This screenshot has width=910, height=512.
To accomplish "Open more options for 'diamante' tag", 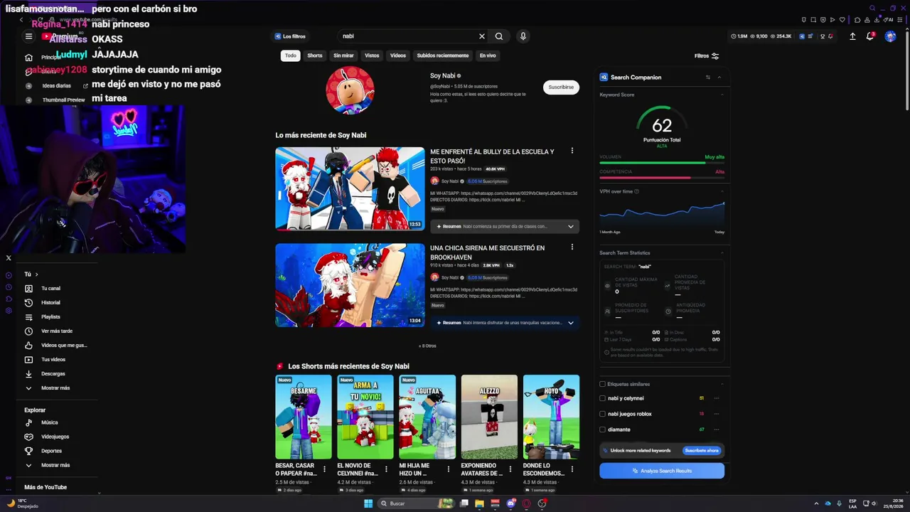I will pyautogui.click(x=717, y=430).
